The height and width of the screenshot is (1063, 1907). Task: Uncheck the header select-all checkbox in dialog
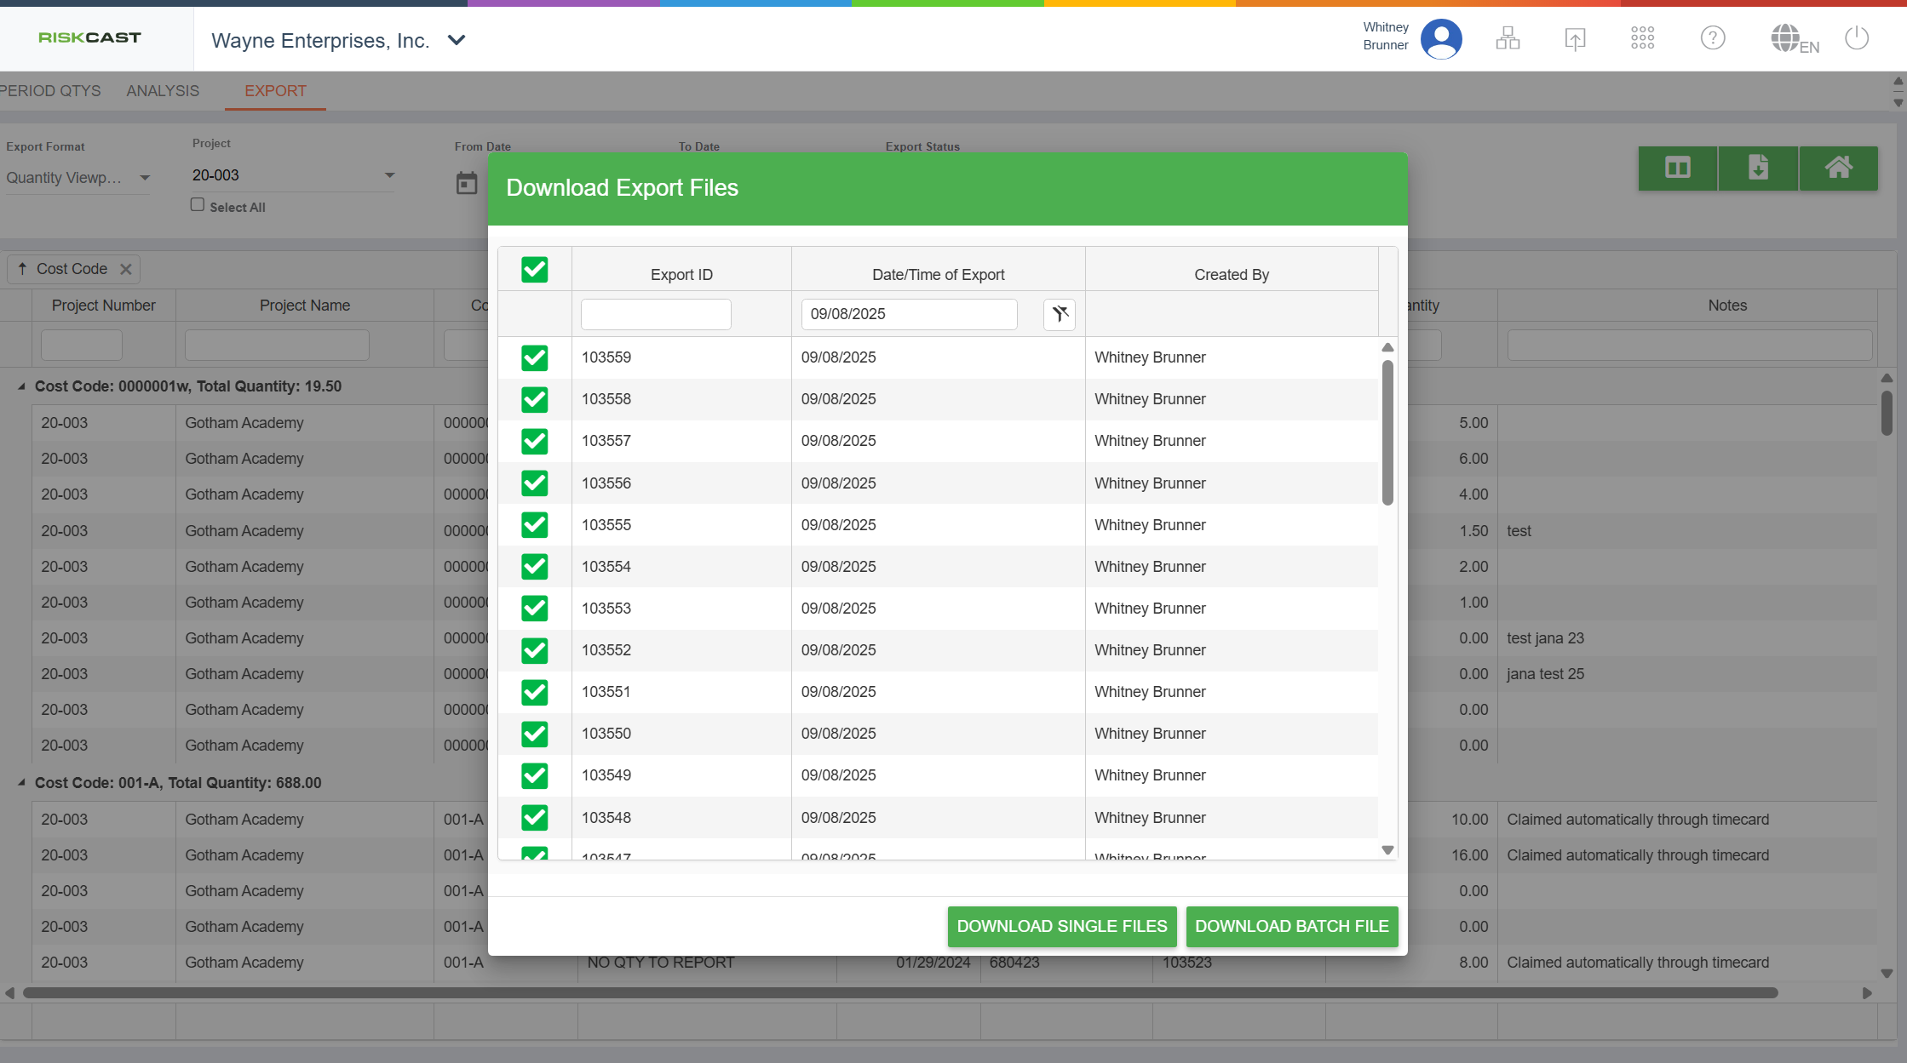pyautogui.click(x=535, y=270)
